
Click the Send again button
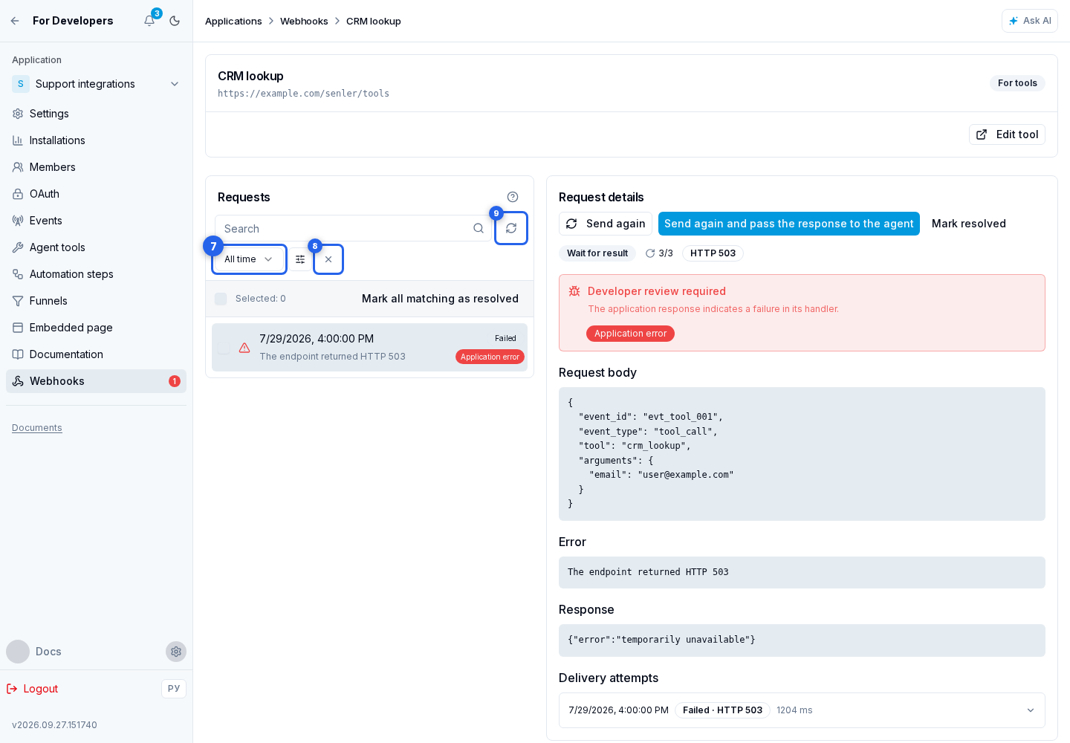(606, 224)
